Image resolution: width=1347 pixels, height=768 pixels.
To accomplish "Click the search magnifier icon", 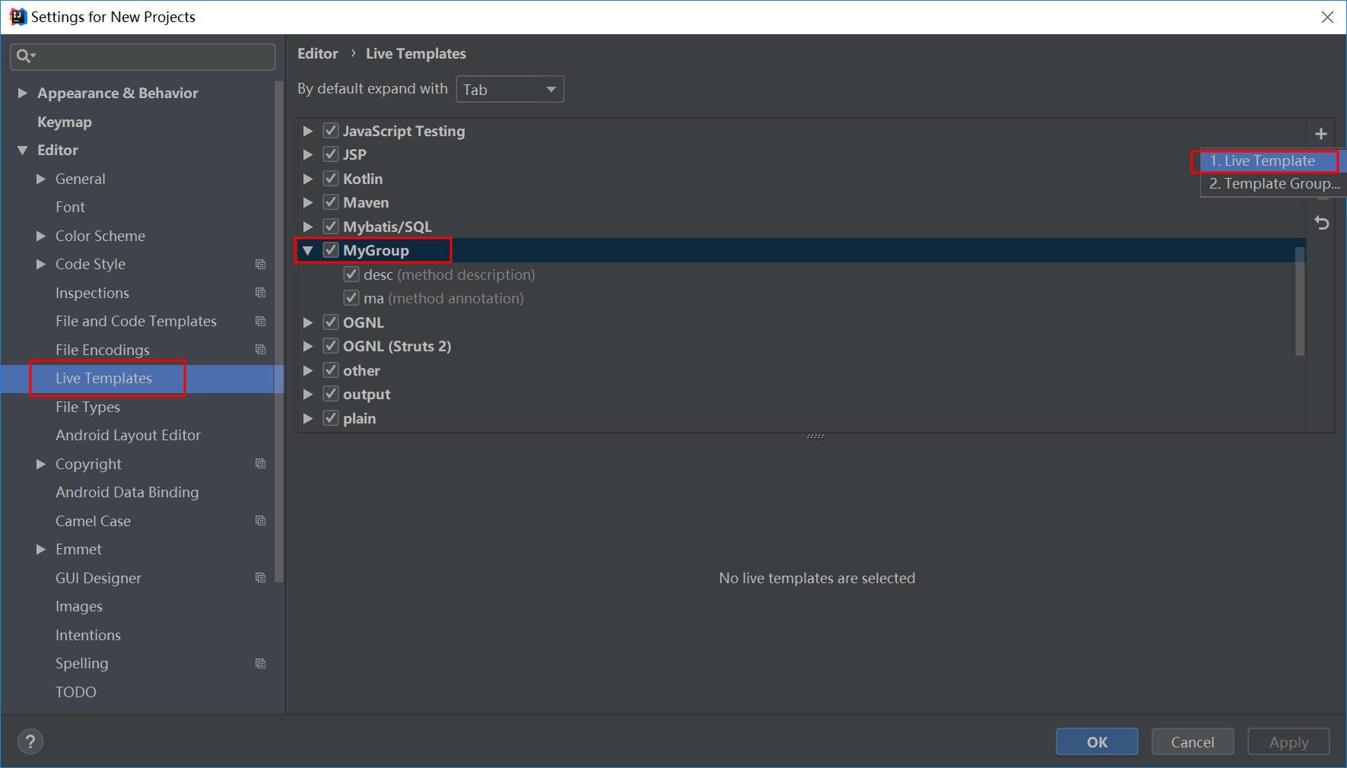I will tap(25, 56).
